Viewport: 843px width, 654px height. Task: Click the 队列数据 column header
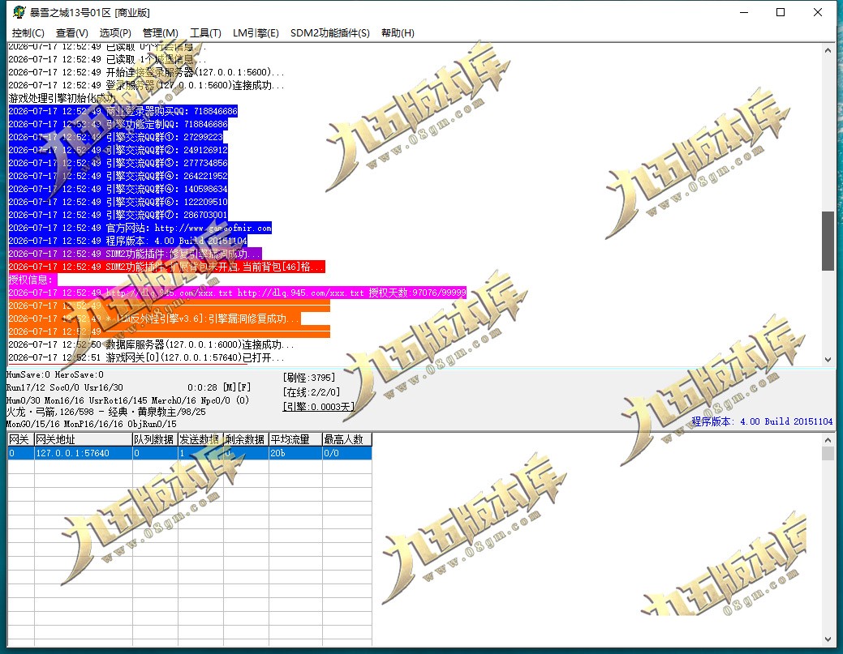(155, 439)
